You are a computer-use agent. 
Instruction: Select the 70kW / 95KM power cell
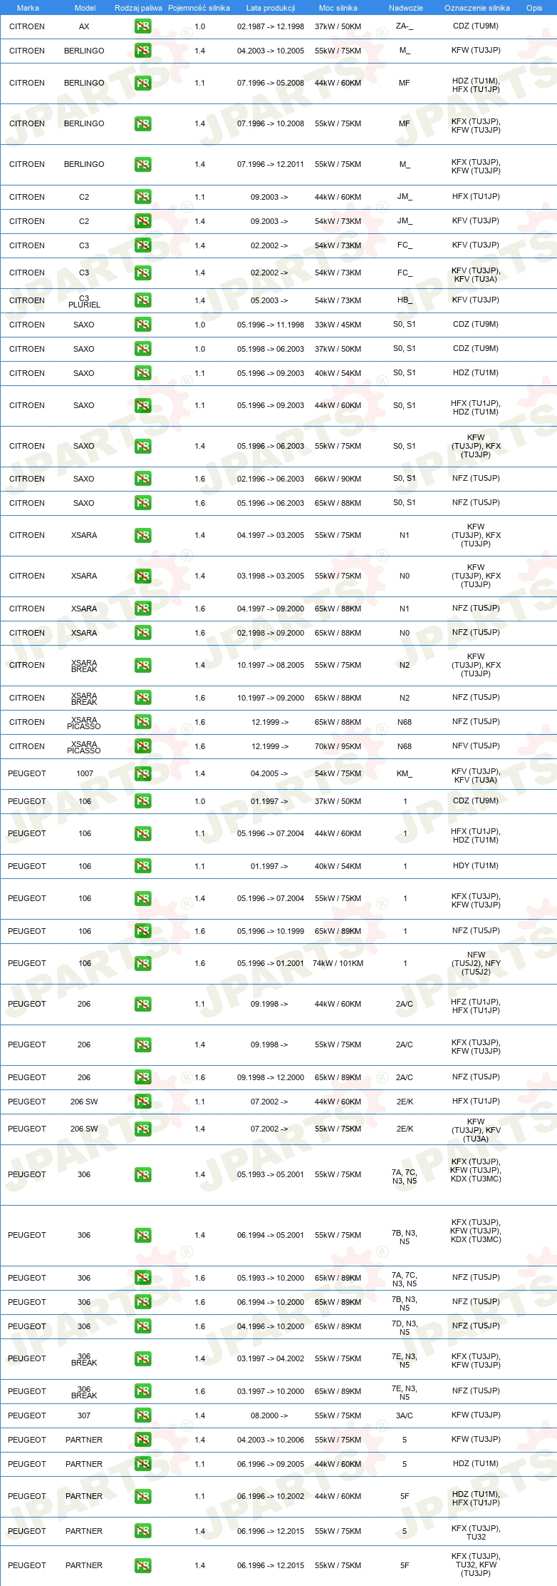pyautogui.click(x=338, y=746)
